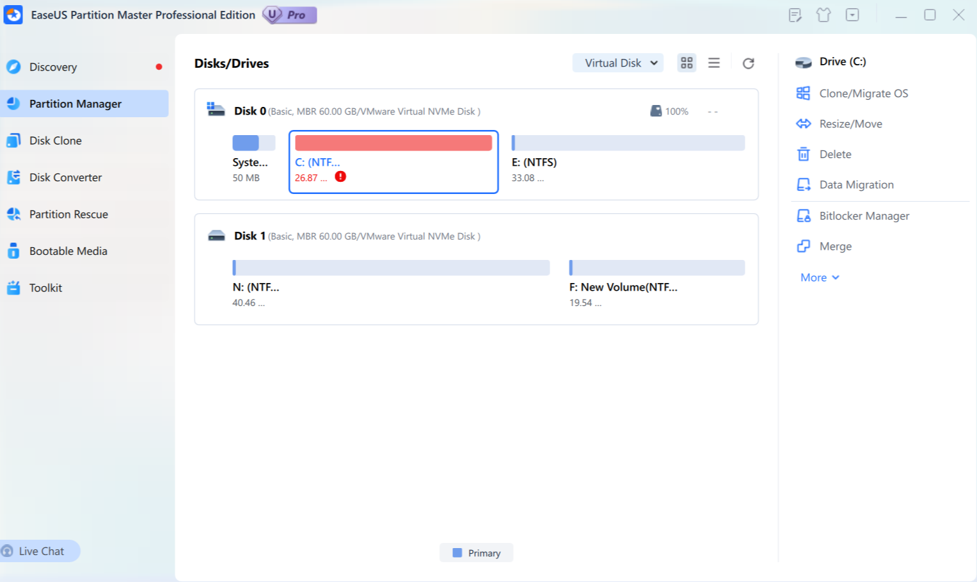
Task: Open Disk Clone from the sidebar
Action: point(84,141)
